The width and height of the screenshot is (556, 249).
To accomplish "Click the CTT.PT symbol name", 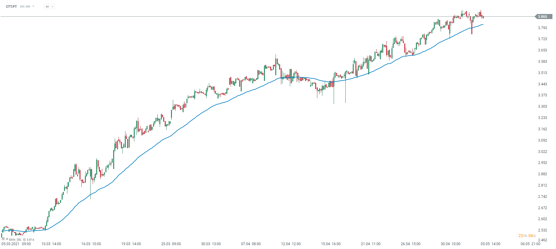I will [11, 7].
